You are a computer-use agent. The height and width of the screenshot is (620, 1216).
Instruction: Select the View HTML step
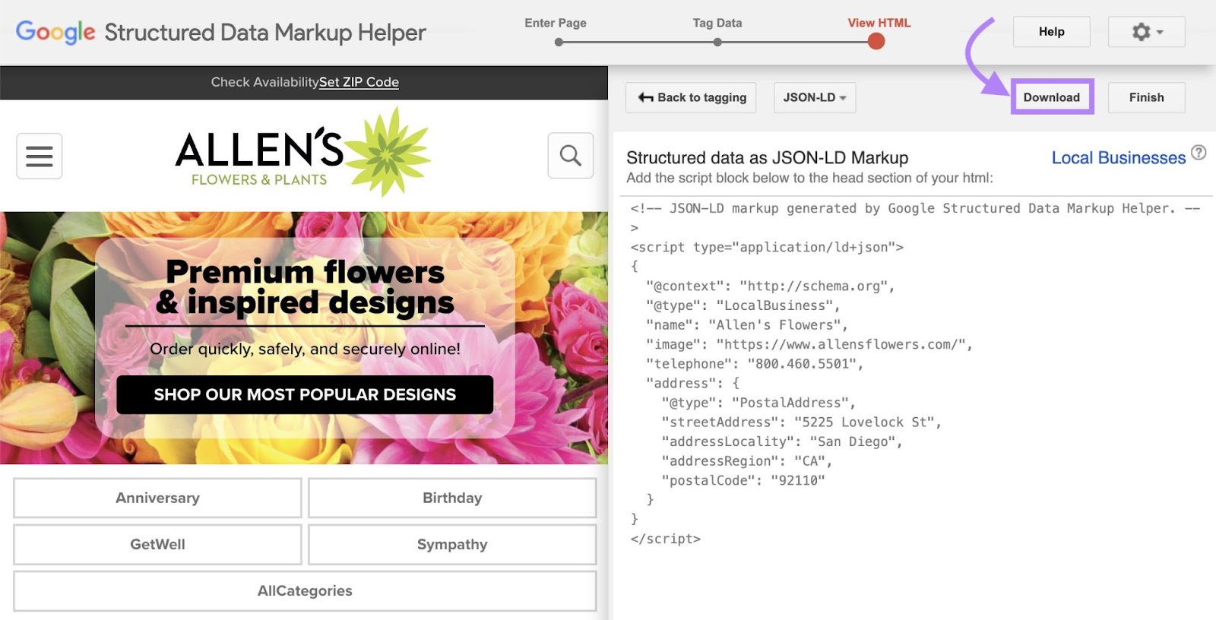tap(879, 23)
